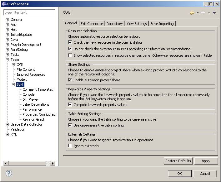
Task: Open Comment Templates preferences
Action: tap(38, 89)
